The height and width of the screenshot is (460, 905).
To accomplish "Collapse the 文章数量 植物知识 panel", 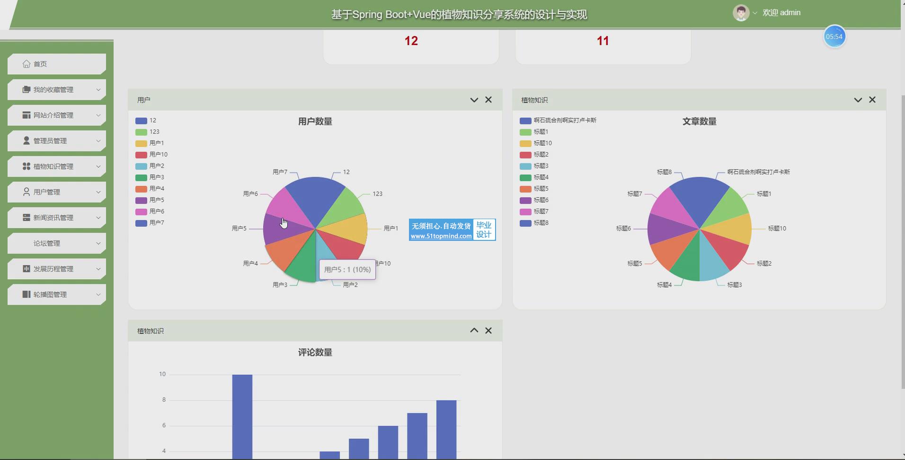I will point(858,100).
